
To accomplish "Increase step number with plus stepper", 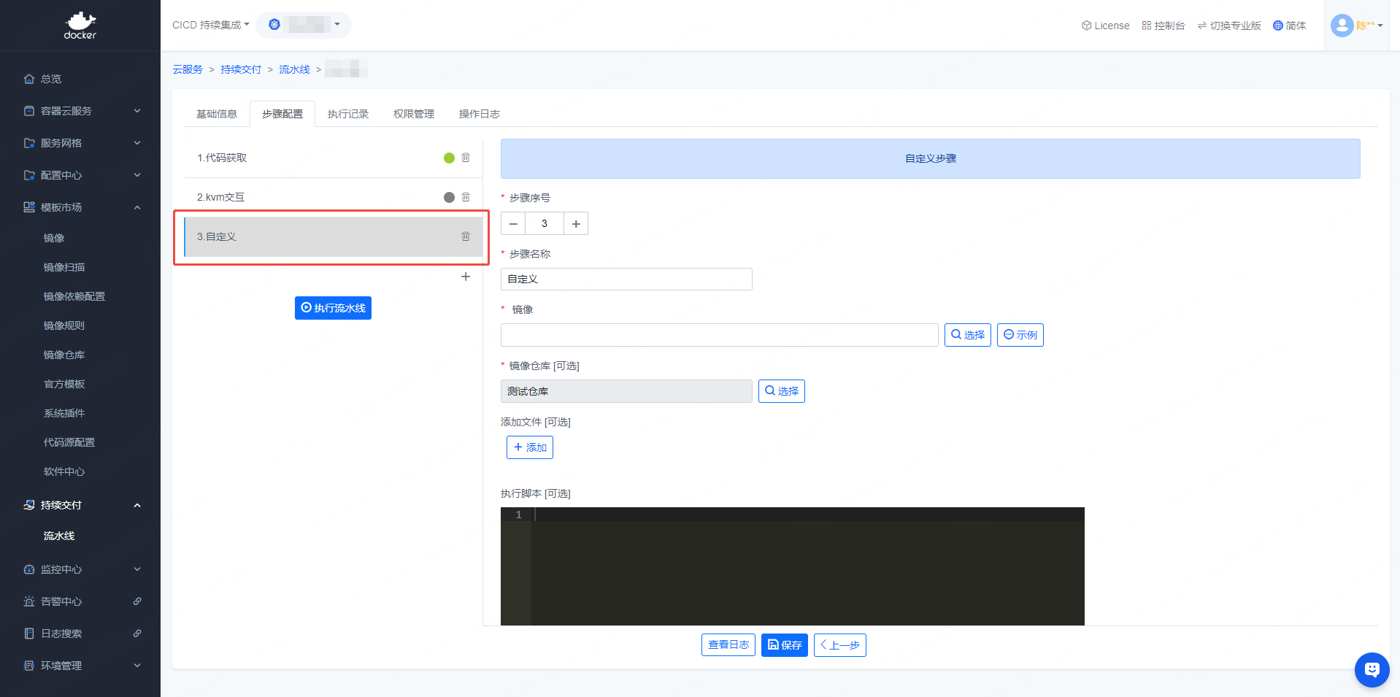I will [576, 223].
